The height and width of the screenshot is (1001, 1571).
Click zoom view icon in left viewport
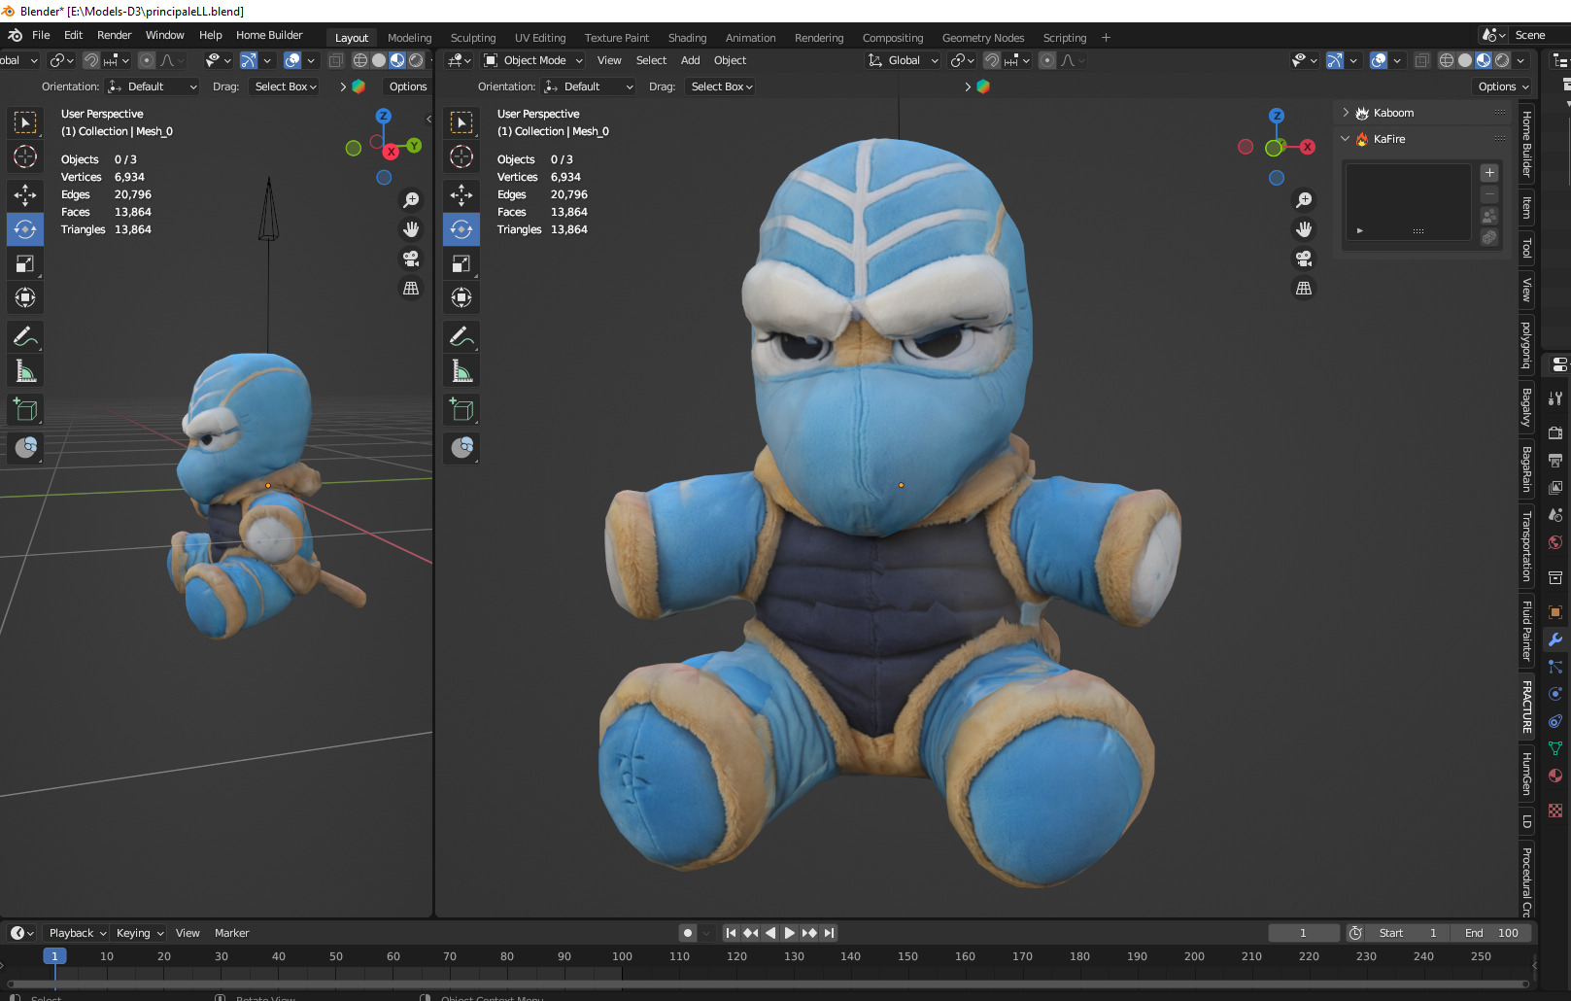[411, 200]
